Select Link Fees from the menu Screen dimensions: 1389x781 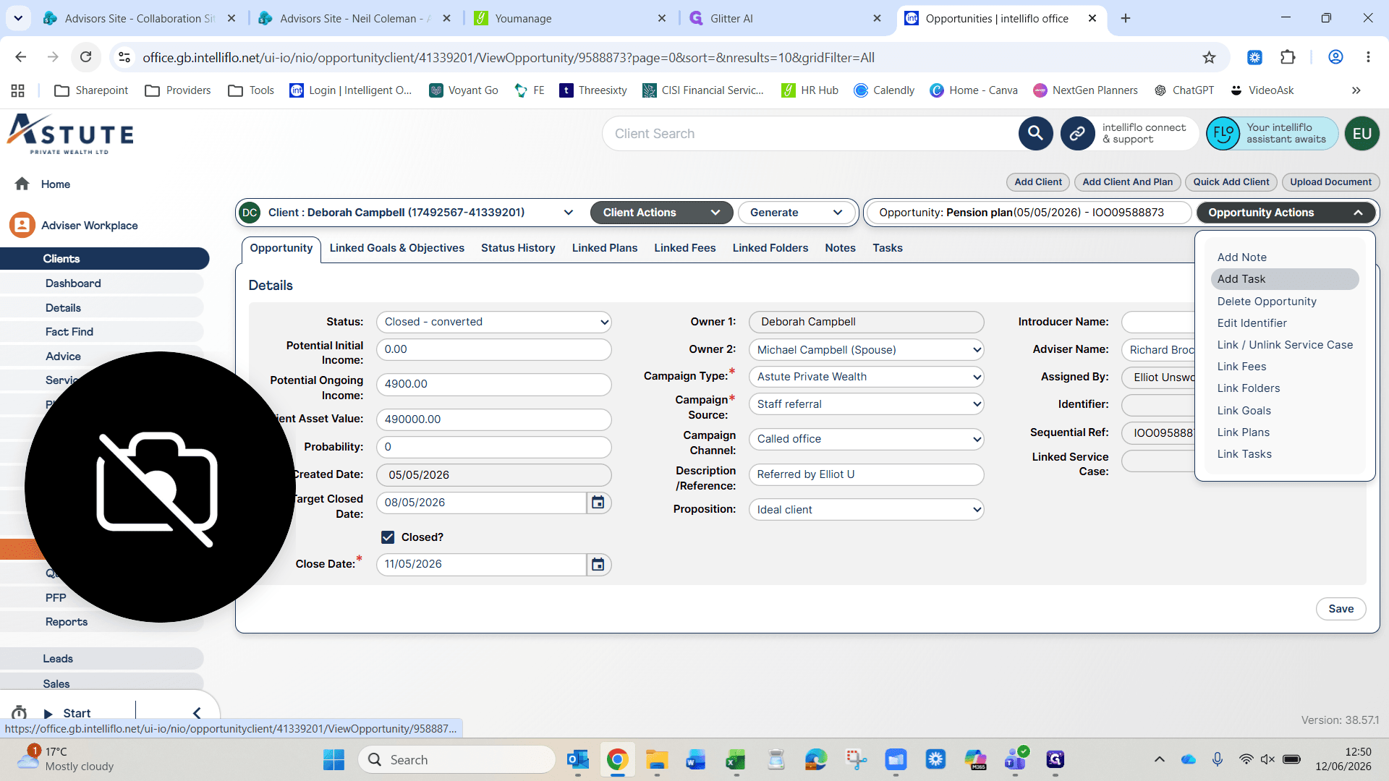1241,367
